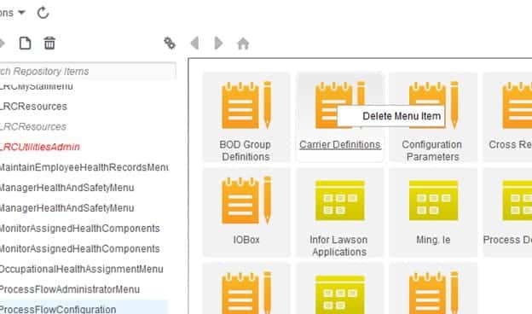The width and height of the screenshot is (532, 314).
Task: Select OccupationalHealthAssignmentMenu in the list
Action: tap(82, 269)
